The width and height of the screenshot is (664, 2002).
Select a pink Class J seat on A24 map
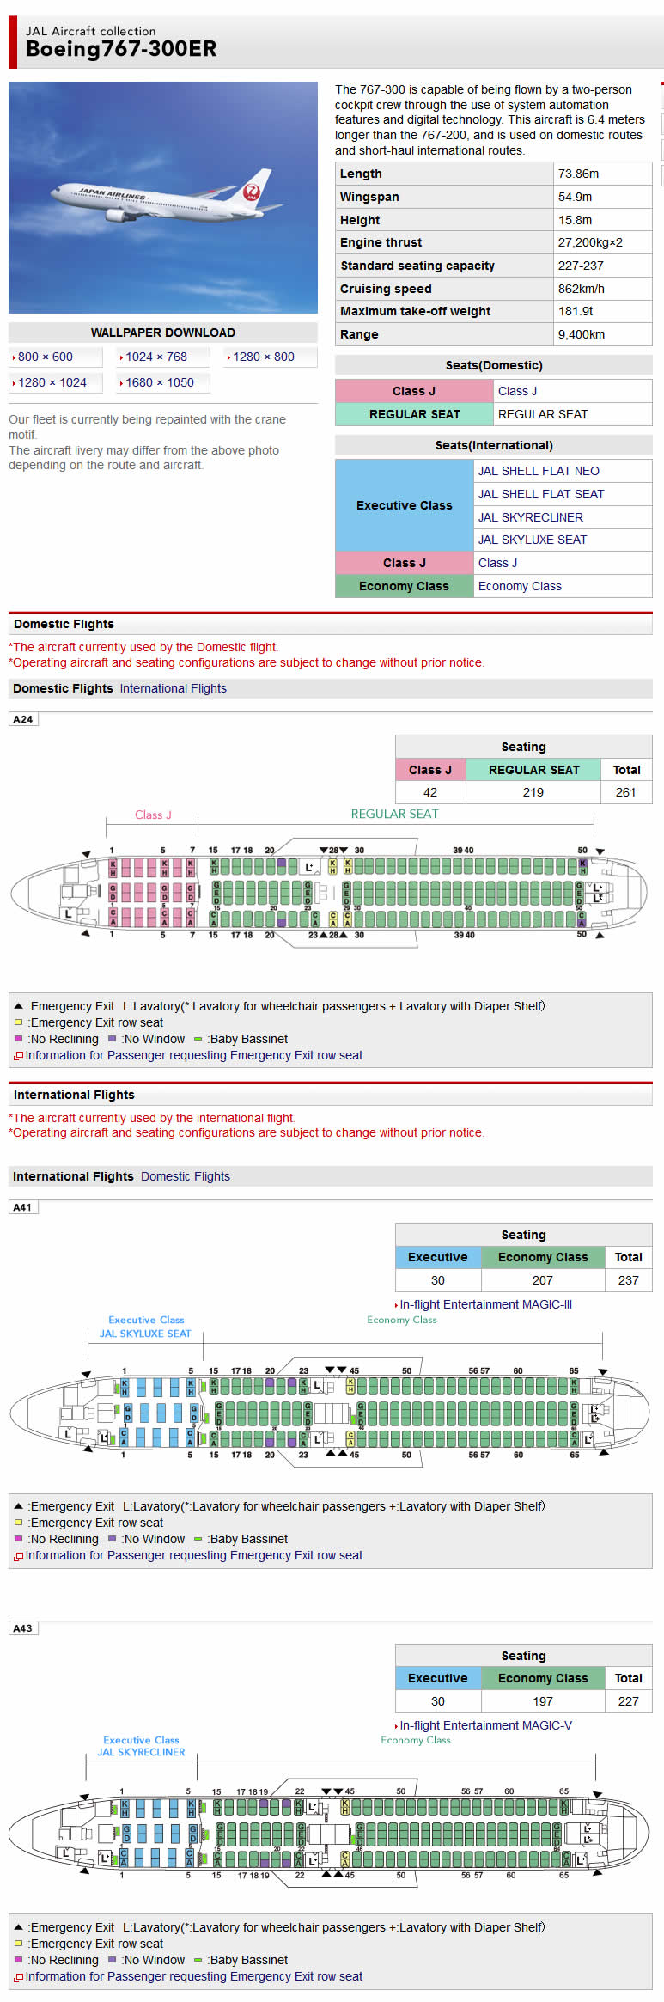(x=129, y=868)
